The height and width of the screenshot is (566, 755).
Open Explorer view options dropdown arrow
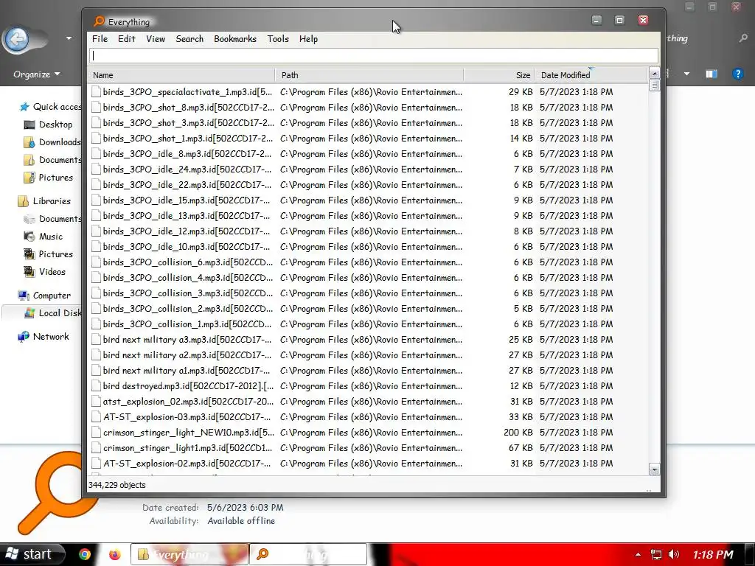coord(686,74)
